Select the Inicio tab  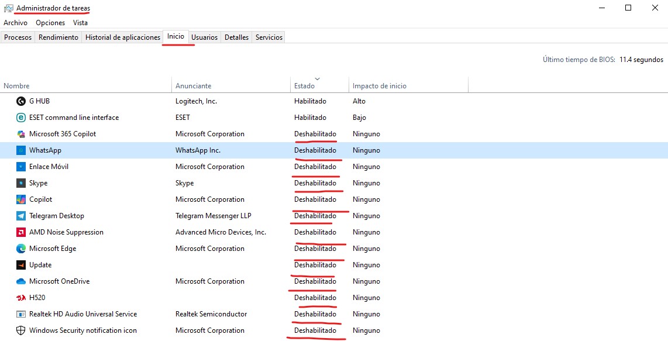(175, 37)
